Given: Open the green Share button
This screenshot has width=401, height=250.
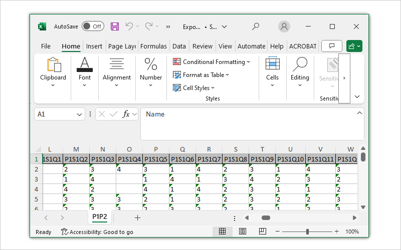Looking at the screenshot, I should tap(354, 46).
